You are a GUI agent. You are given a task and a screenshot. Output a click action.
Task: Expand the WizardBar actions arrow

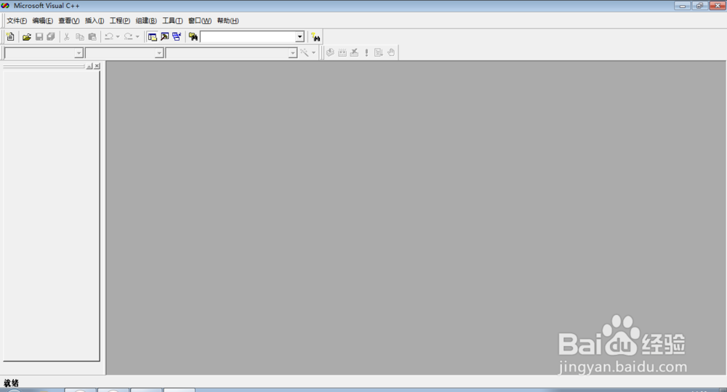313,52
